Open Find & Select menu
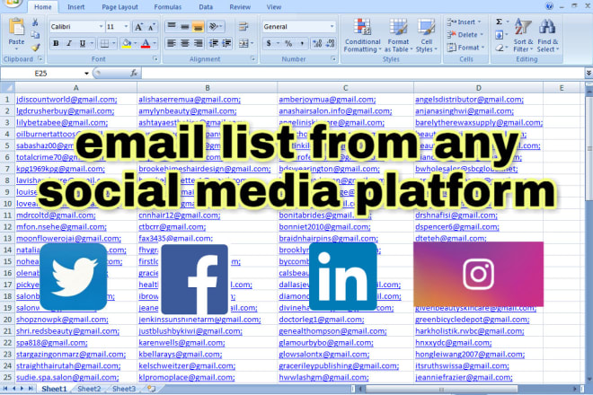 coord(547,35)
